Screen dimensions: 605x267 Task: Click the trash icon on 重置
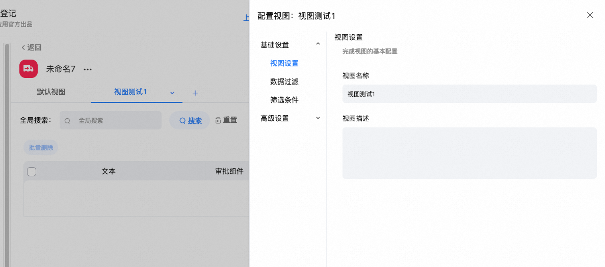point(218,120)
